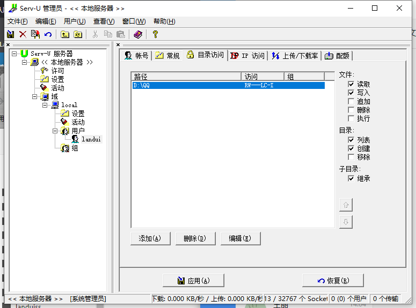The height and width of the screenshot is (308, 416).
Task: Collapse the 用户 tree node
Action: pos(55,131)
